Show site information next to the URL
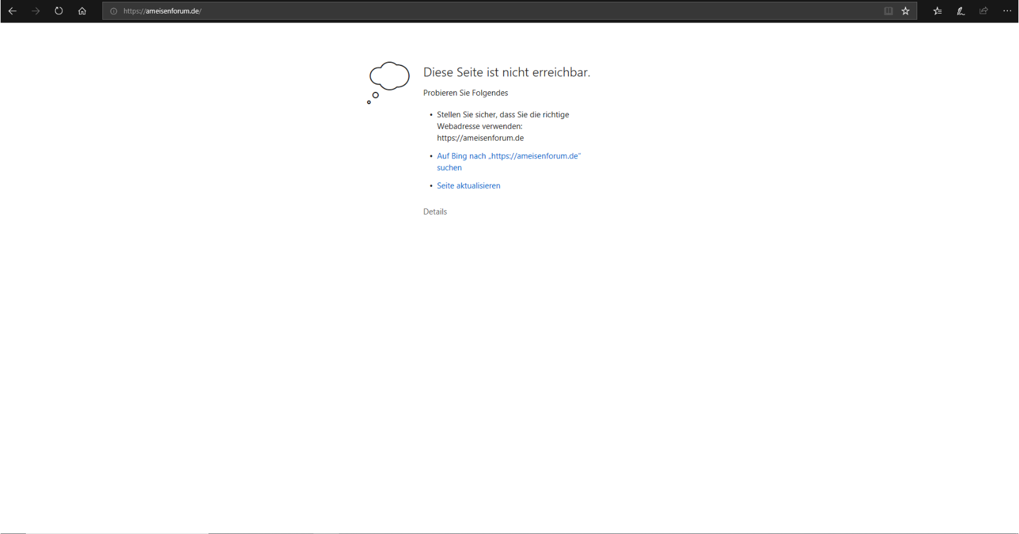 point(113,11)
